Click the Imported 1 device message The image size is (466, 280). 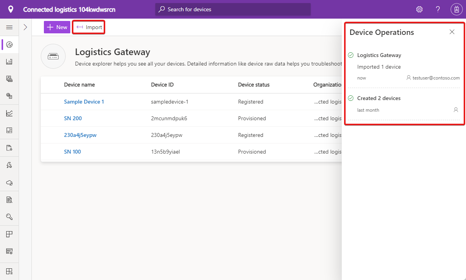379,67
